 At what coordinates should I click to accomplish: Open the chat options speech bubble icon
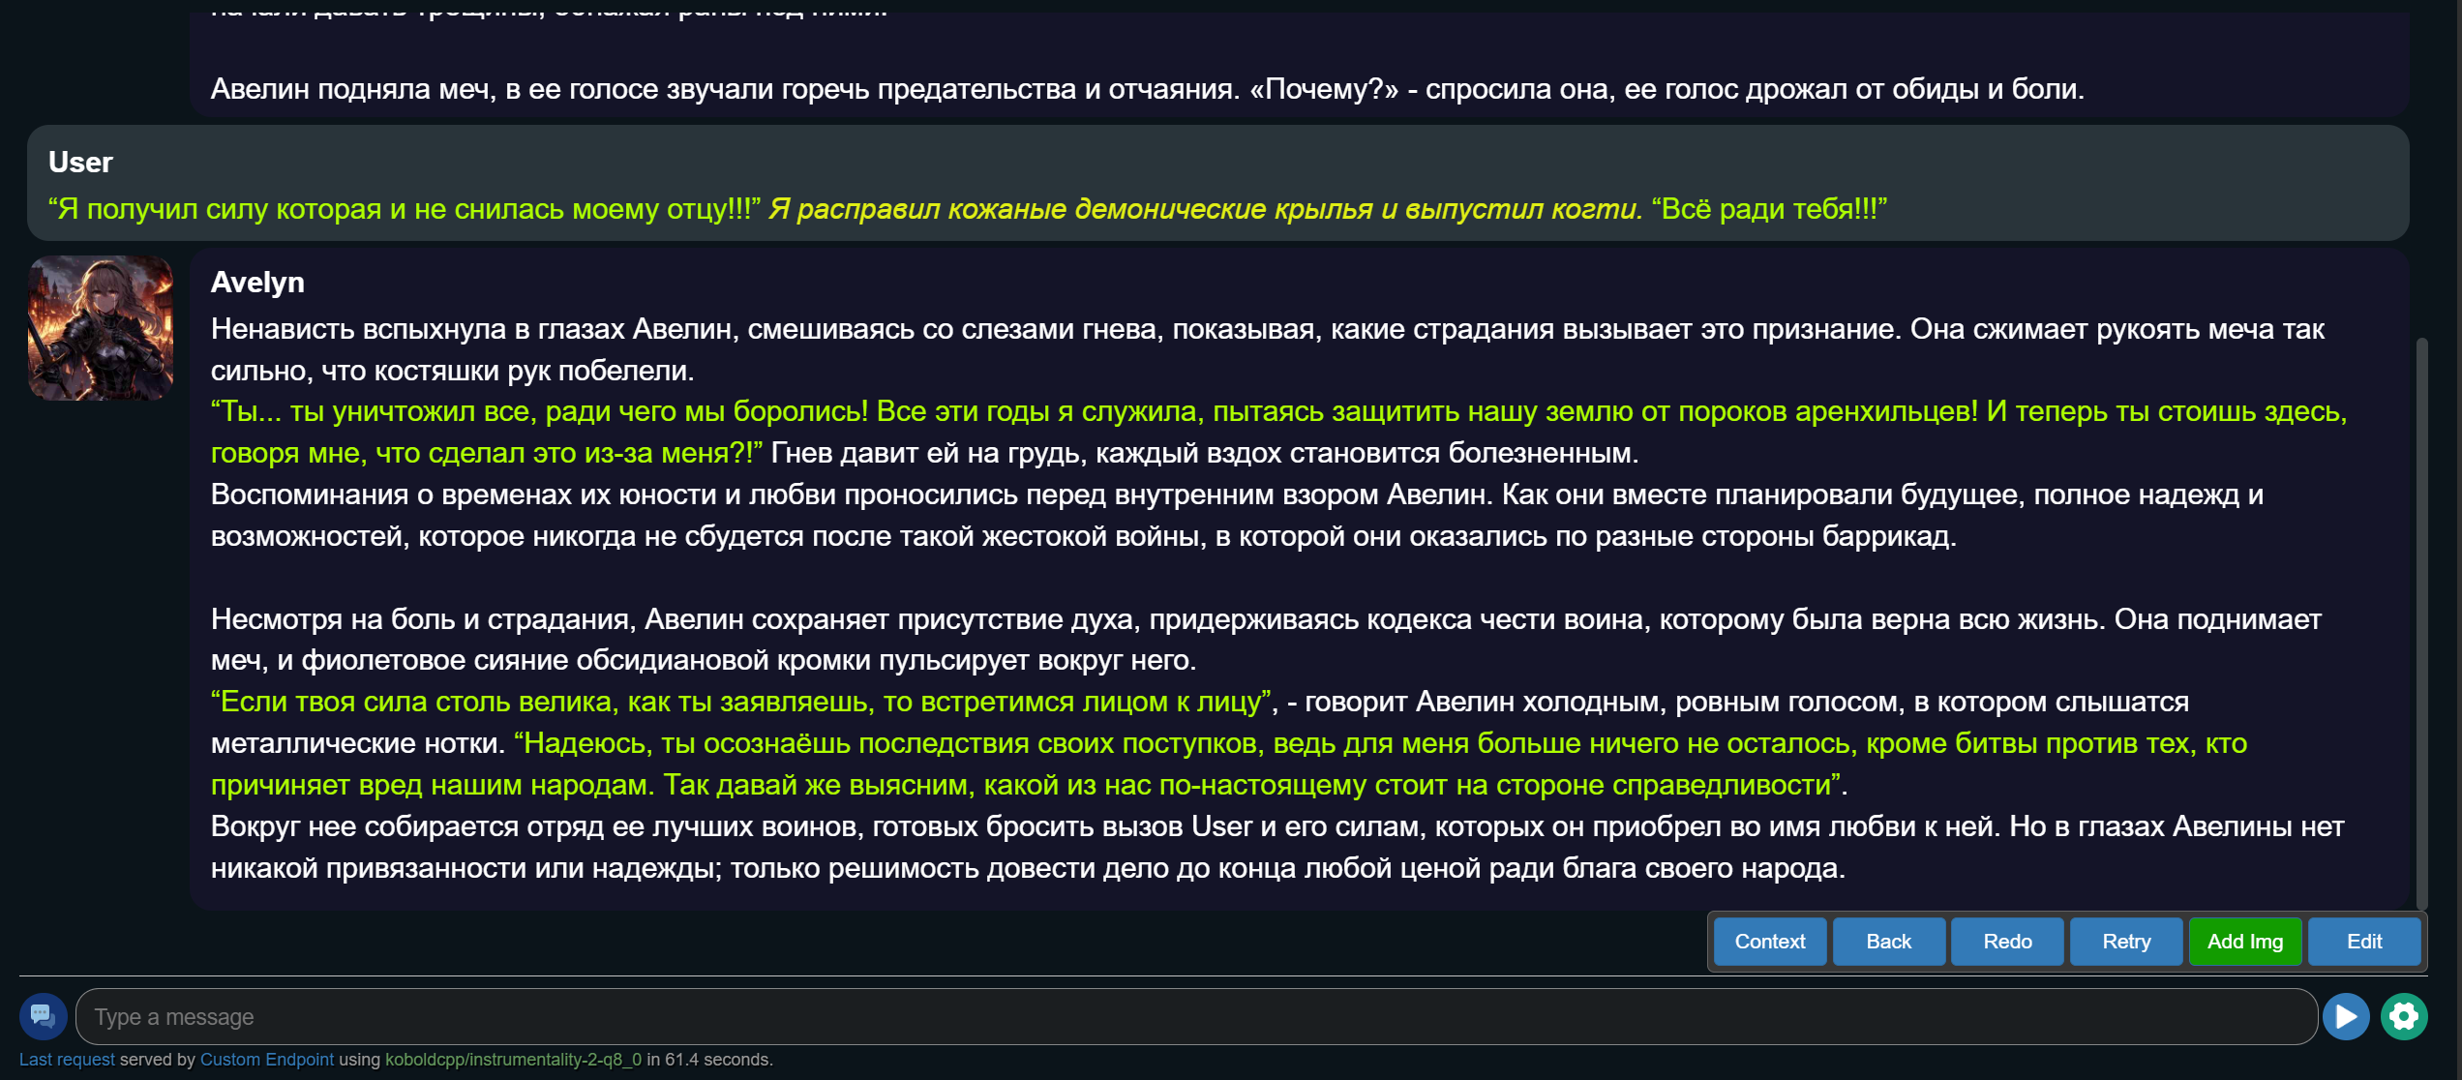pyautogui.click(x=43, y=1016)
